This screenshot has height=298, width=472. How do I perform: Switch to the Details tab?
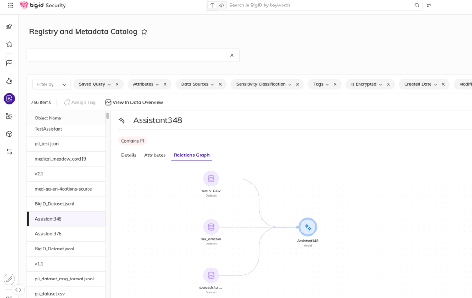[129, 155]
